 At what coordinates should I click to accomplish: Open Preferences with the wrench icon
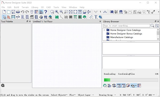[x=32, y=12]
